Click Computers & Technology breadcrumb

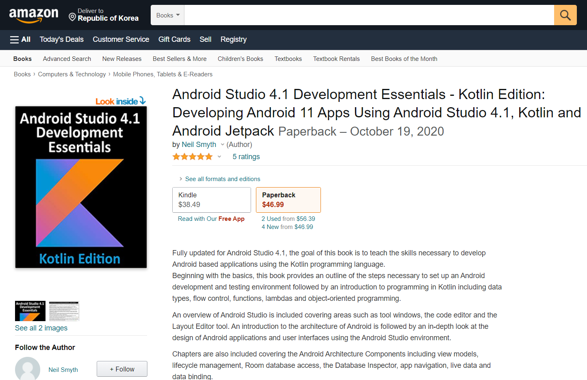pyautogui.click(x=72, y=74)
